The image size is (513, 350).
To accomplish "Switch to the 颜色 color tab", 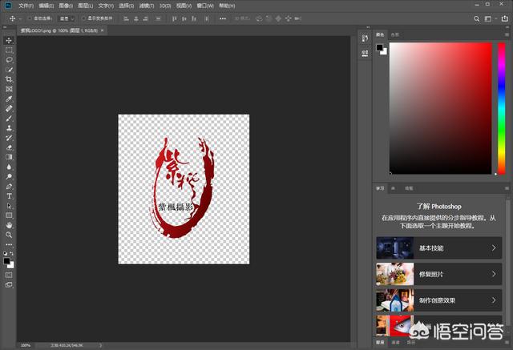I will (380, 34).
